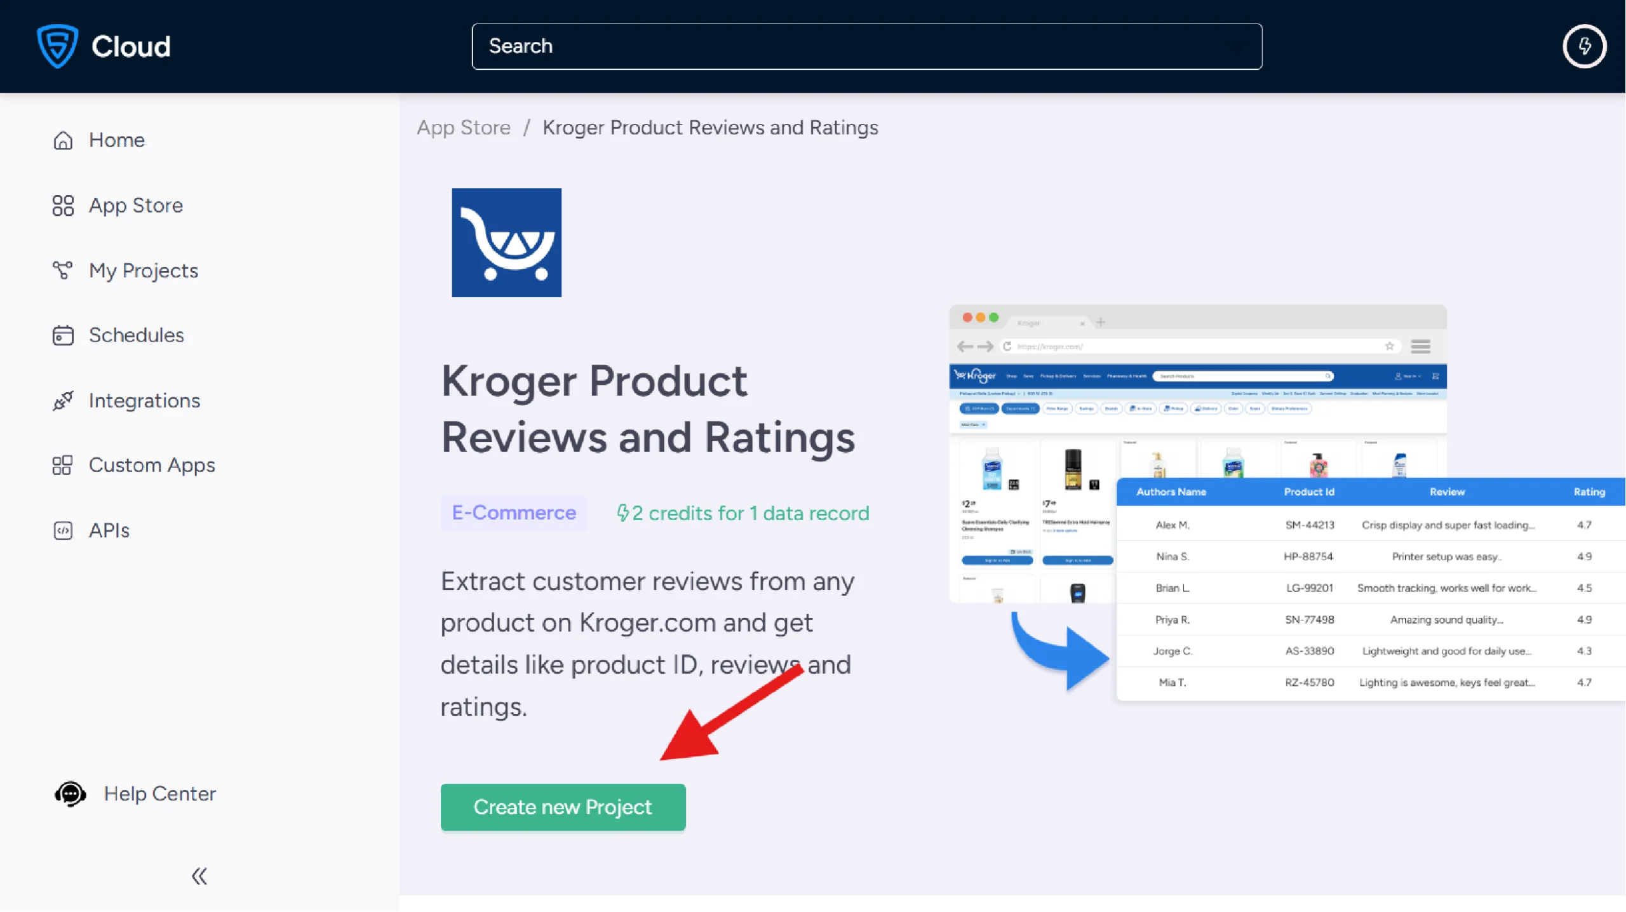Click the 2 credits for 1 data record text
The image size is (1626, 912).
coord(750,513)
